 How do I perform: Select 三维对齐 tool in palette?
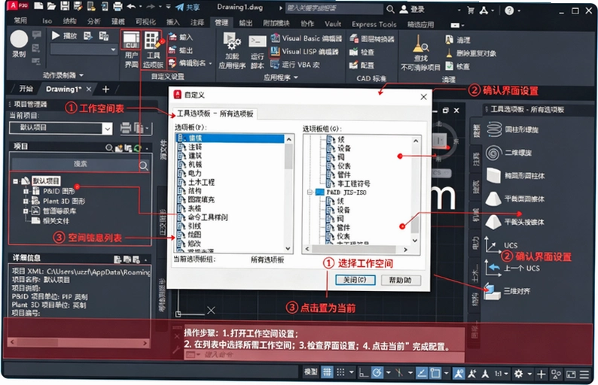[507, 291]
